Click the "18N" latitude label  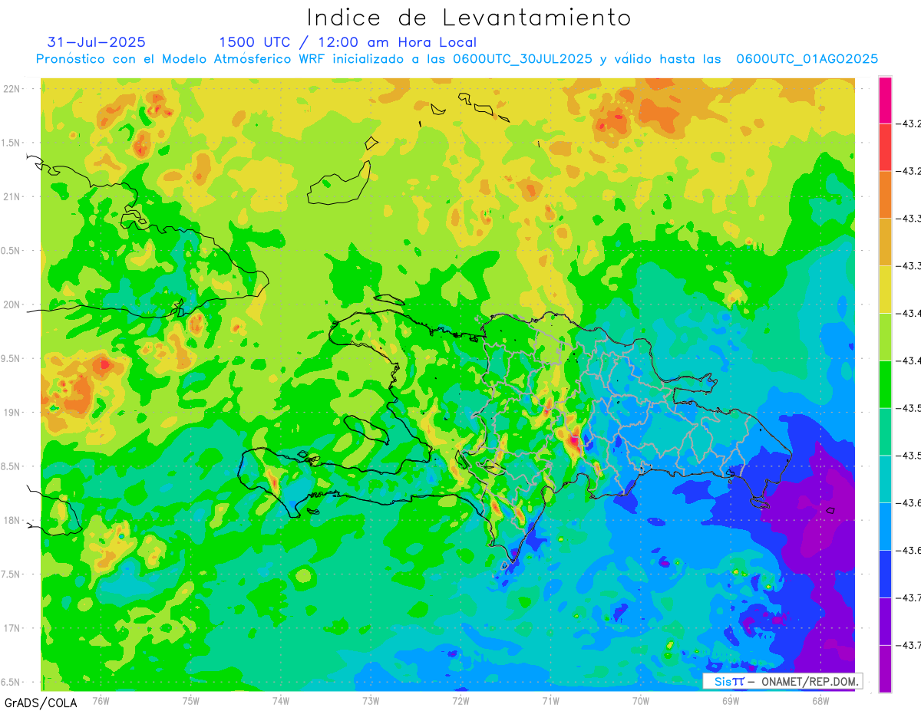click(12, 520)
